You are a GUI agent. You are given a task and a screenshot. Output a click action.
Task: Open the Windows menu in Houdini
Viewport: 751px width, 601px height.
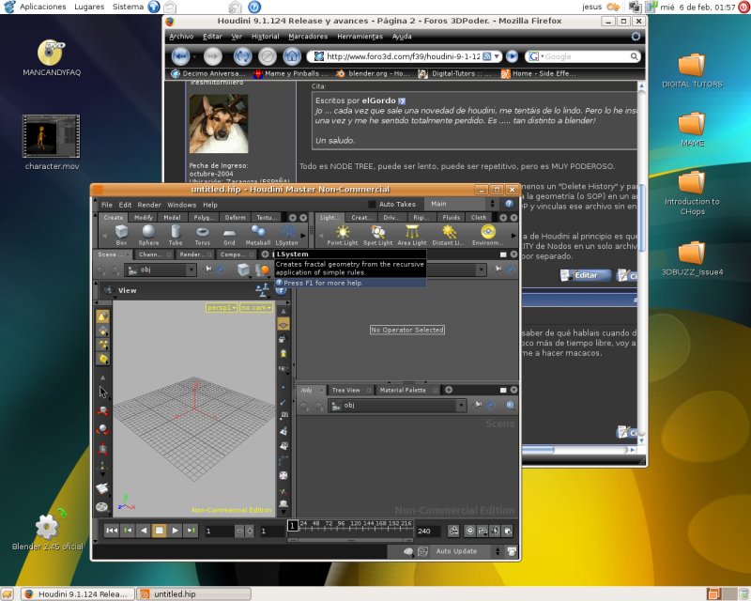click(181, 205)
